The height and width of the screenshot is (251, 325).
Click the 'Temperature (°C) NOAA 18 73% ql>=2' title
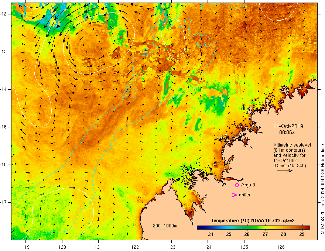(x=253, y=221)
